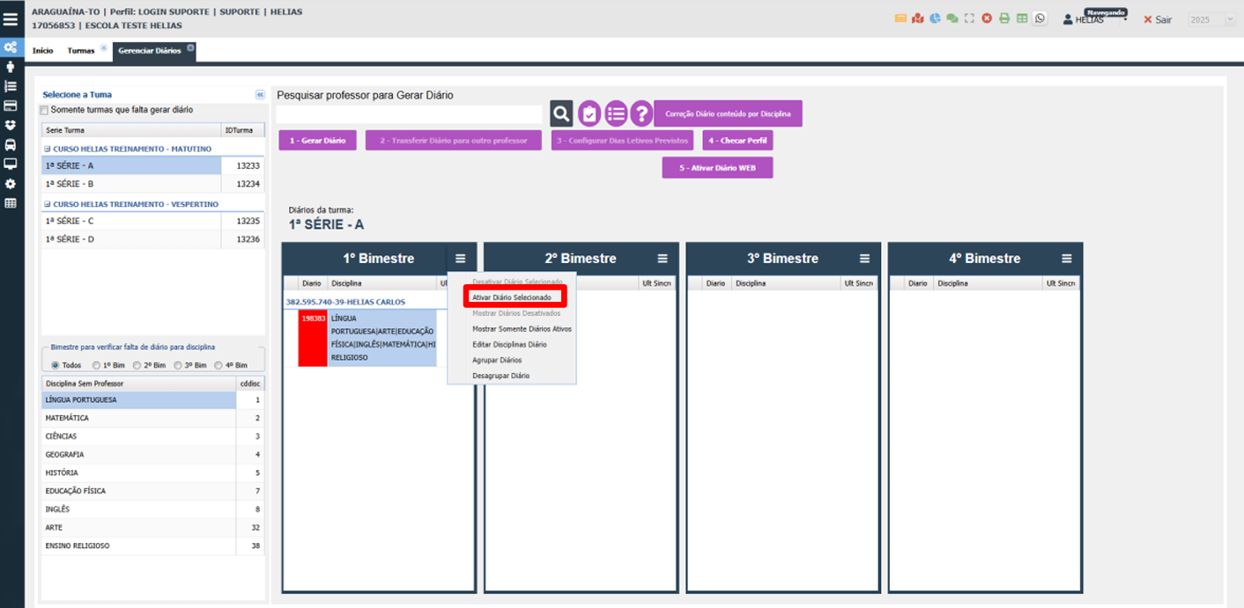Click the magnifier search button
This screenshot has height=608, width=1244.
click(561, 114)
